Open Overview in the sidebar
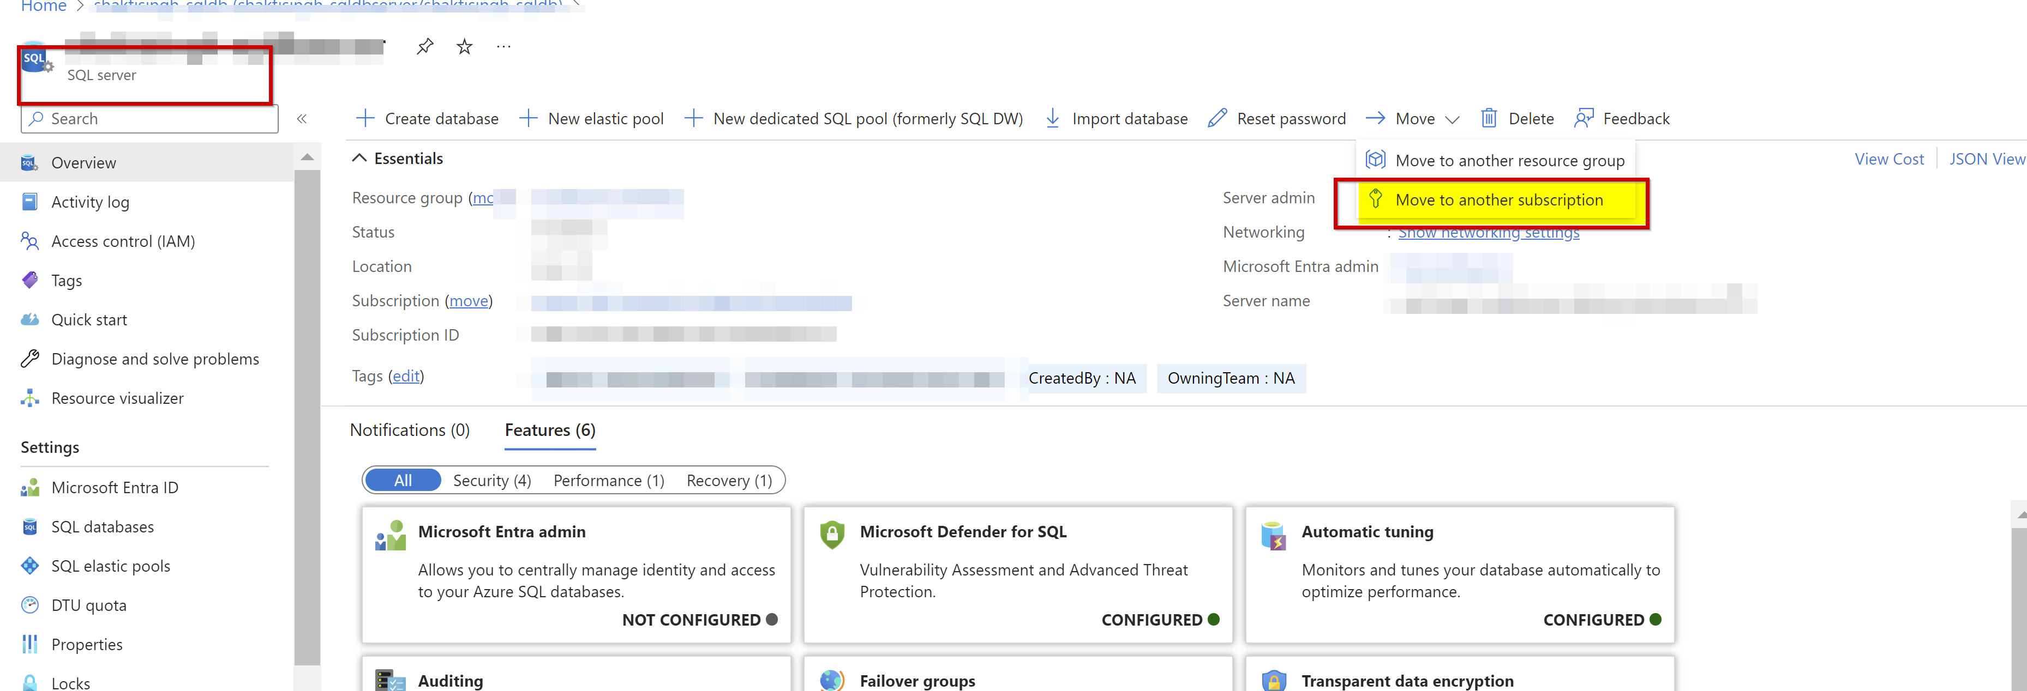This screenshot has height=691, width=2027. [146, 163]
